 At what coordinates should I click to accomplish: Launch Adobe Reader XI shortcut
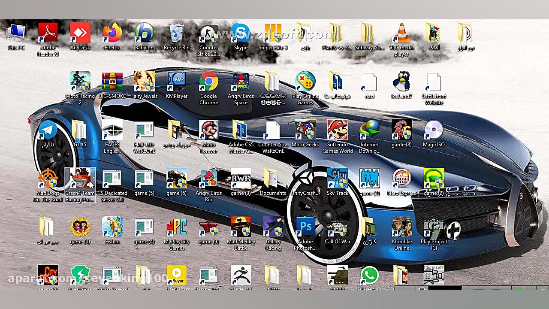[48, 40]
